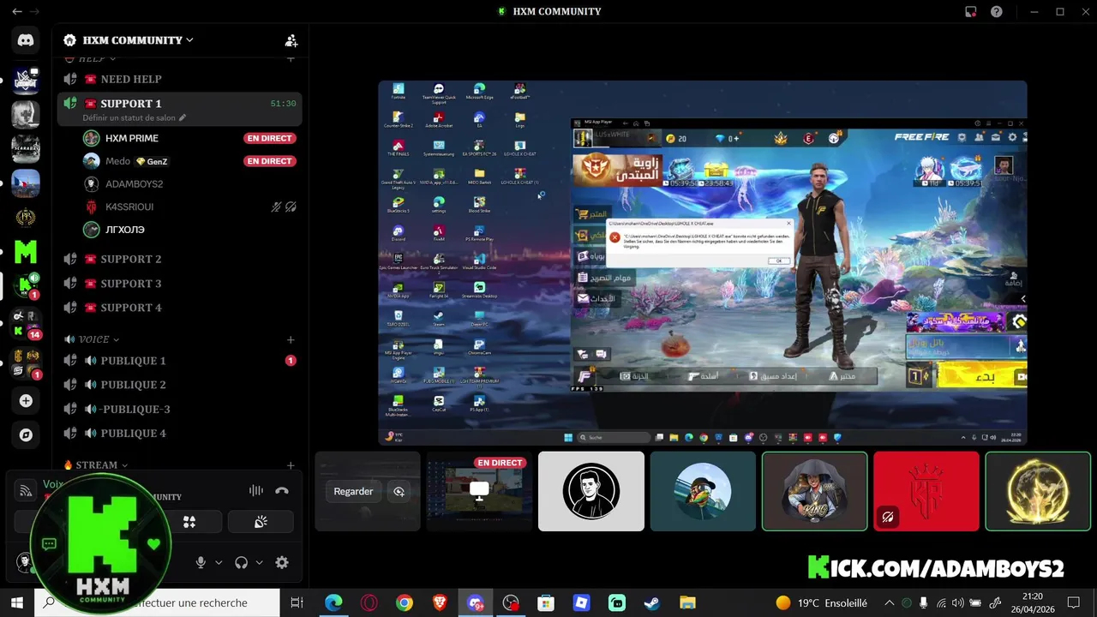
Task: Open the Discord inbox icon
Action: point(970,12)
